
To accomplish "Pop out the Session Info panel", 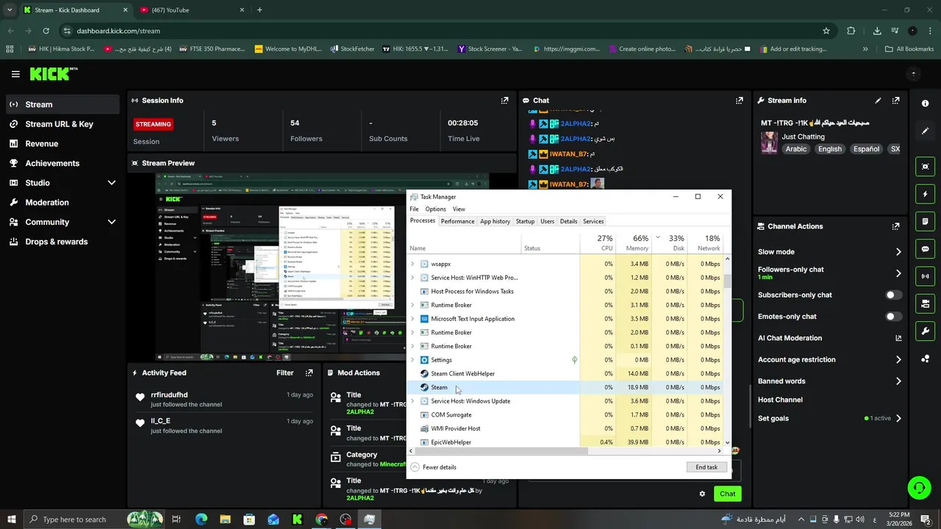I will tap(504, 101).
